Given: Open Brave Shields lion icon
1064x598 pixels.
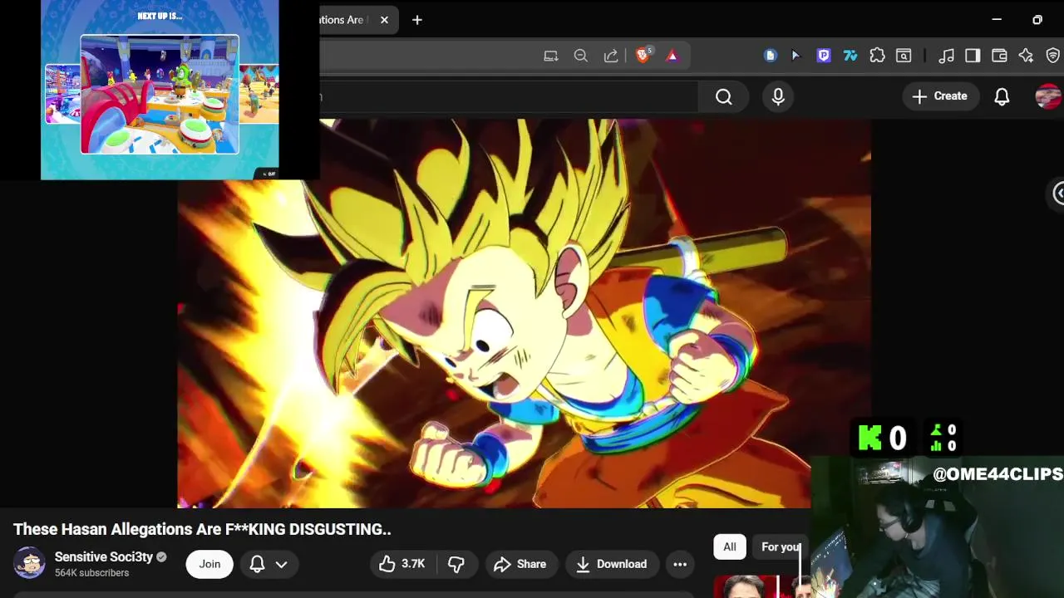Looking at the screenshot, I should click(x=643, y=56).
